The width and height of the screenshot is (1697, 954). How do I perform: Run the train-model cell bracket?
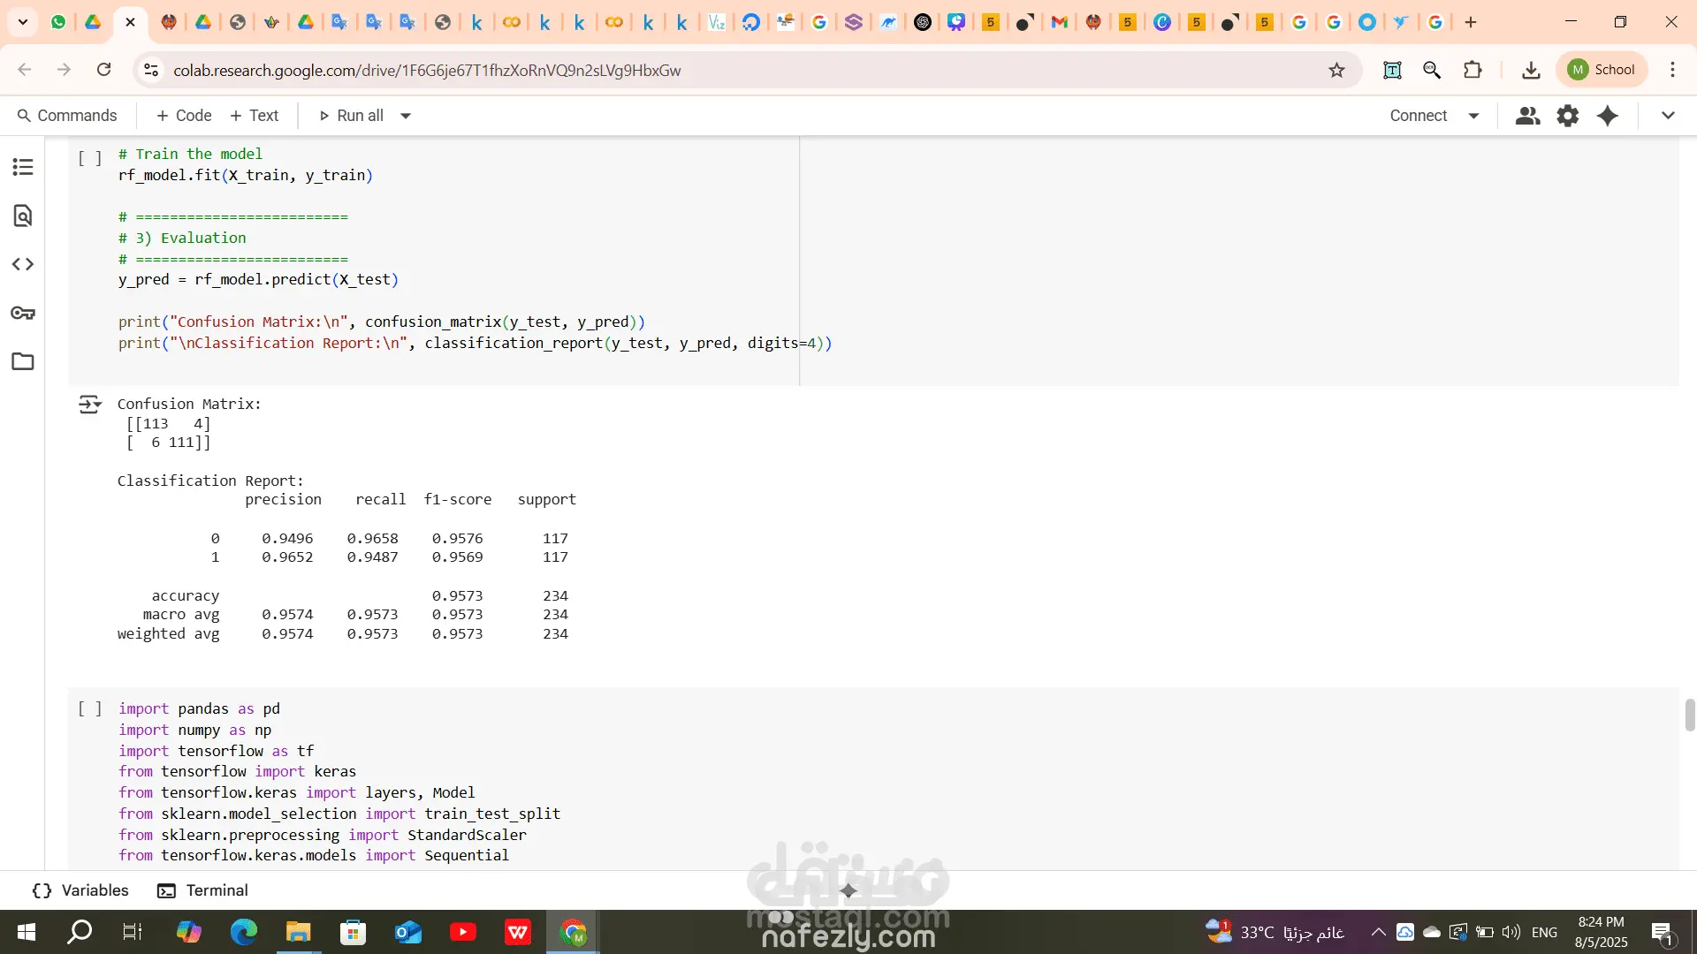(90, 158)
